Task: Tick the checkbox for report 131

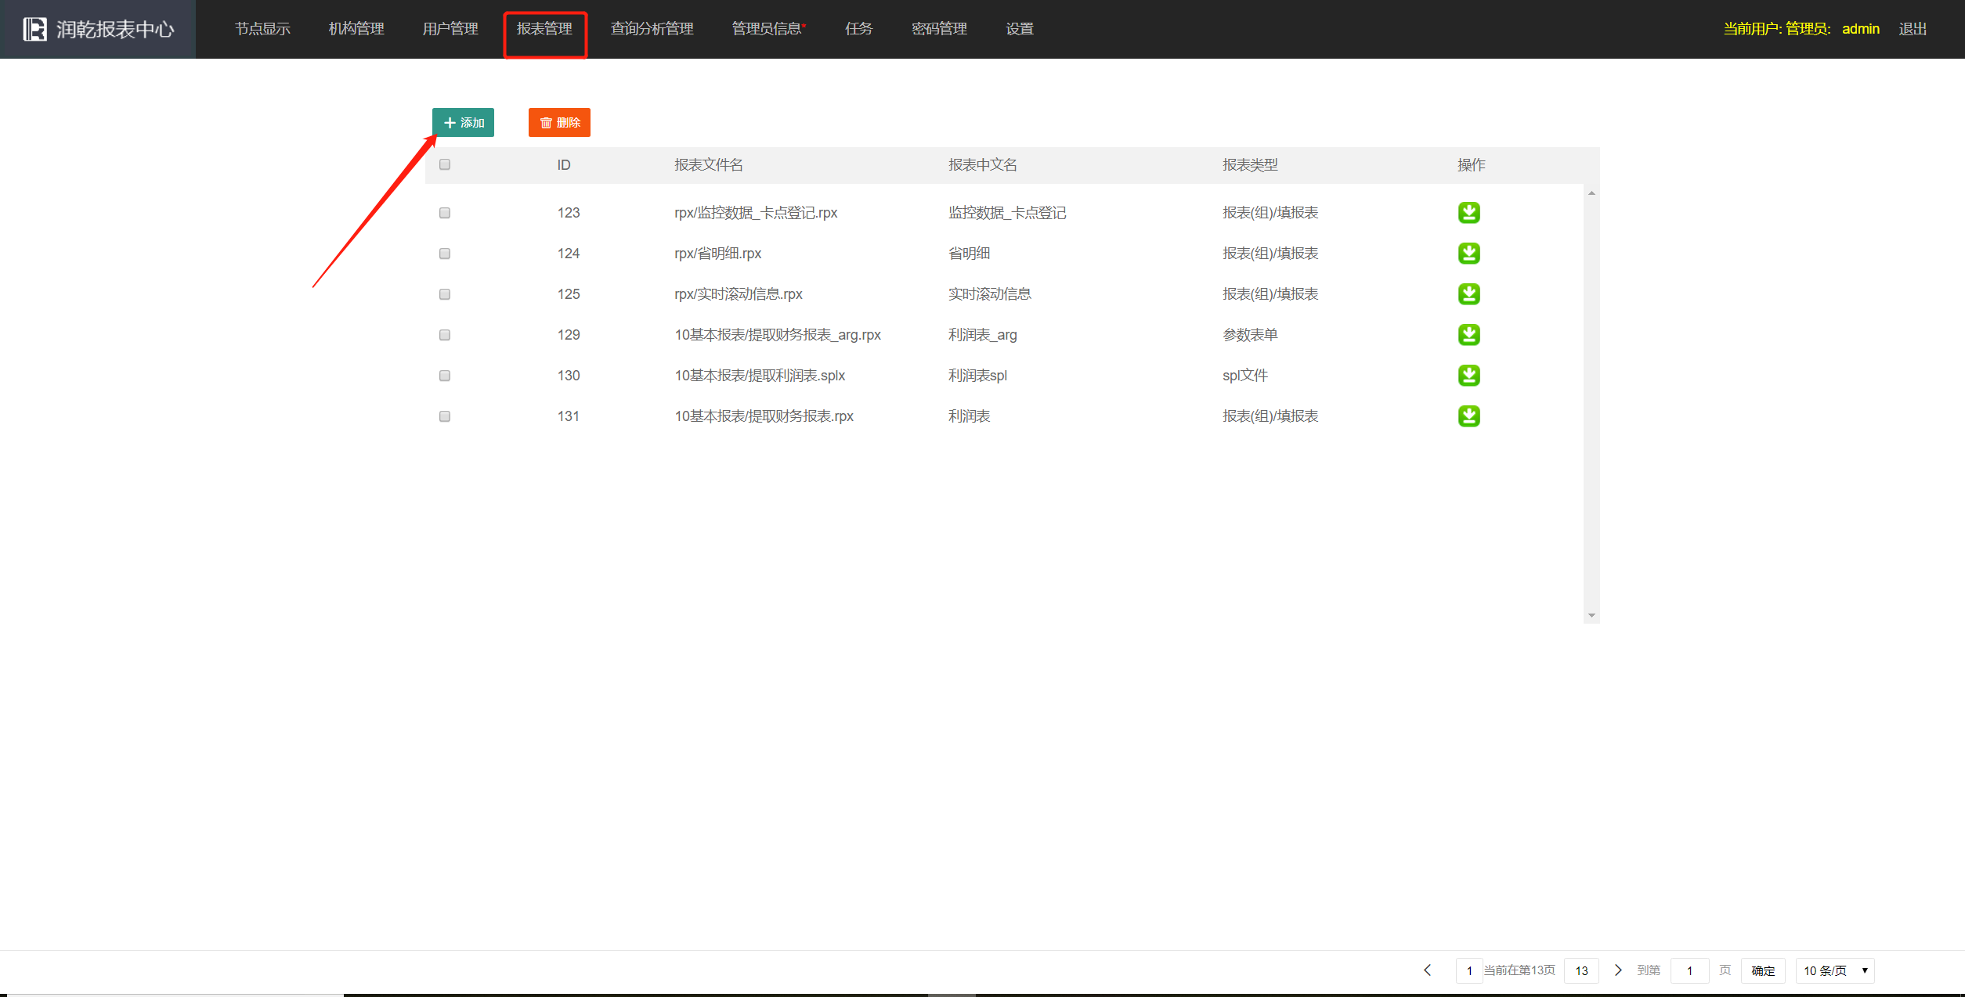Action: [x=445, y=416]
